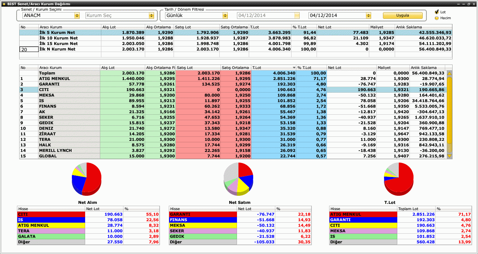Click the yellow CITI row in T.Lot legend
Viewport: 478px width, 254px height.
click(x=401, y=225)
